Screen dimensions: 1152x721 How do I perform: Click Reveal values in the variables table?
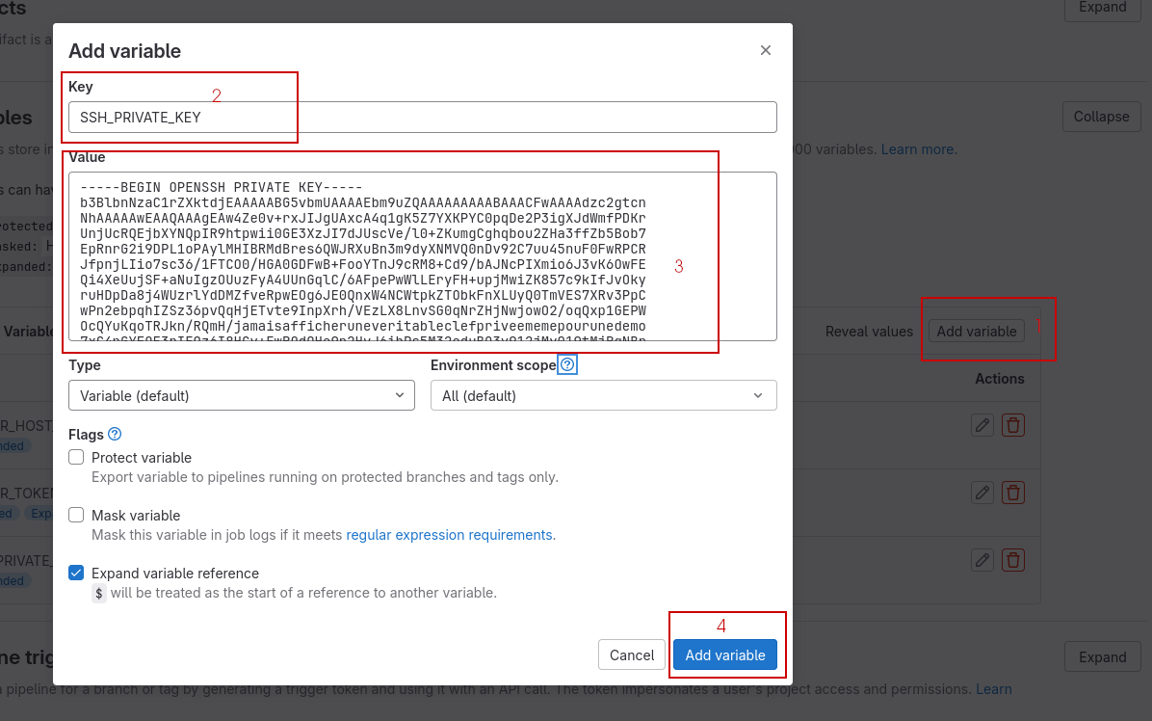tap(869, 332)
